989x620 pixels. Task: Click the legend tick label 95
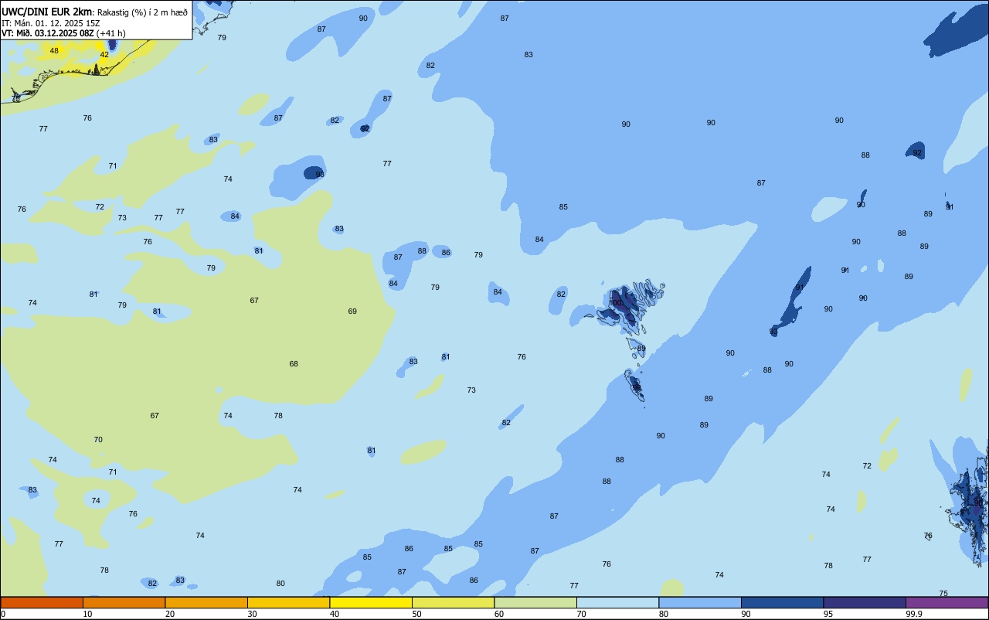[x=828, y=614]
